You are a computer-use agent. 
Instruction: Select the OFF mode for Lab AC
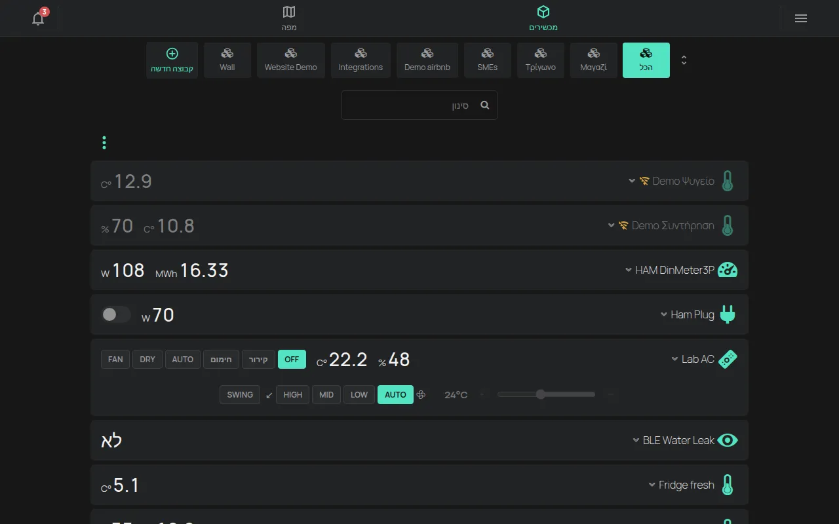[292, 359]
